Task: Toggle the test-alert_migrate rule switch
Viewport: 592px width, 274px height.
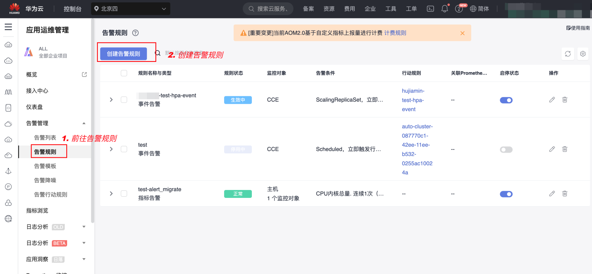Action: pyautogui.click(x=506, y=194)
